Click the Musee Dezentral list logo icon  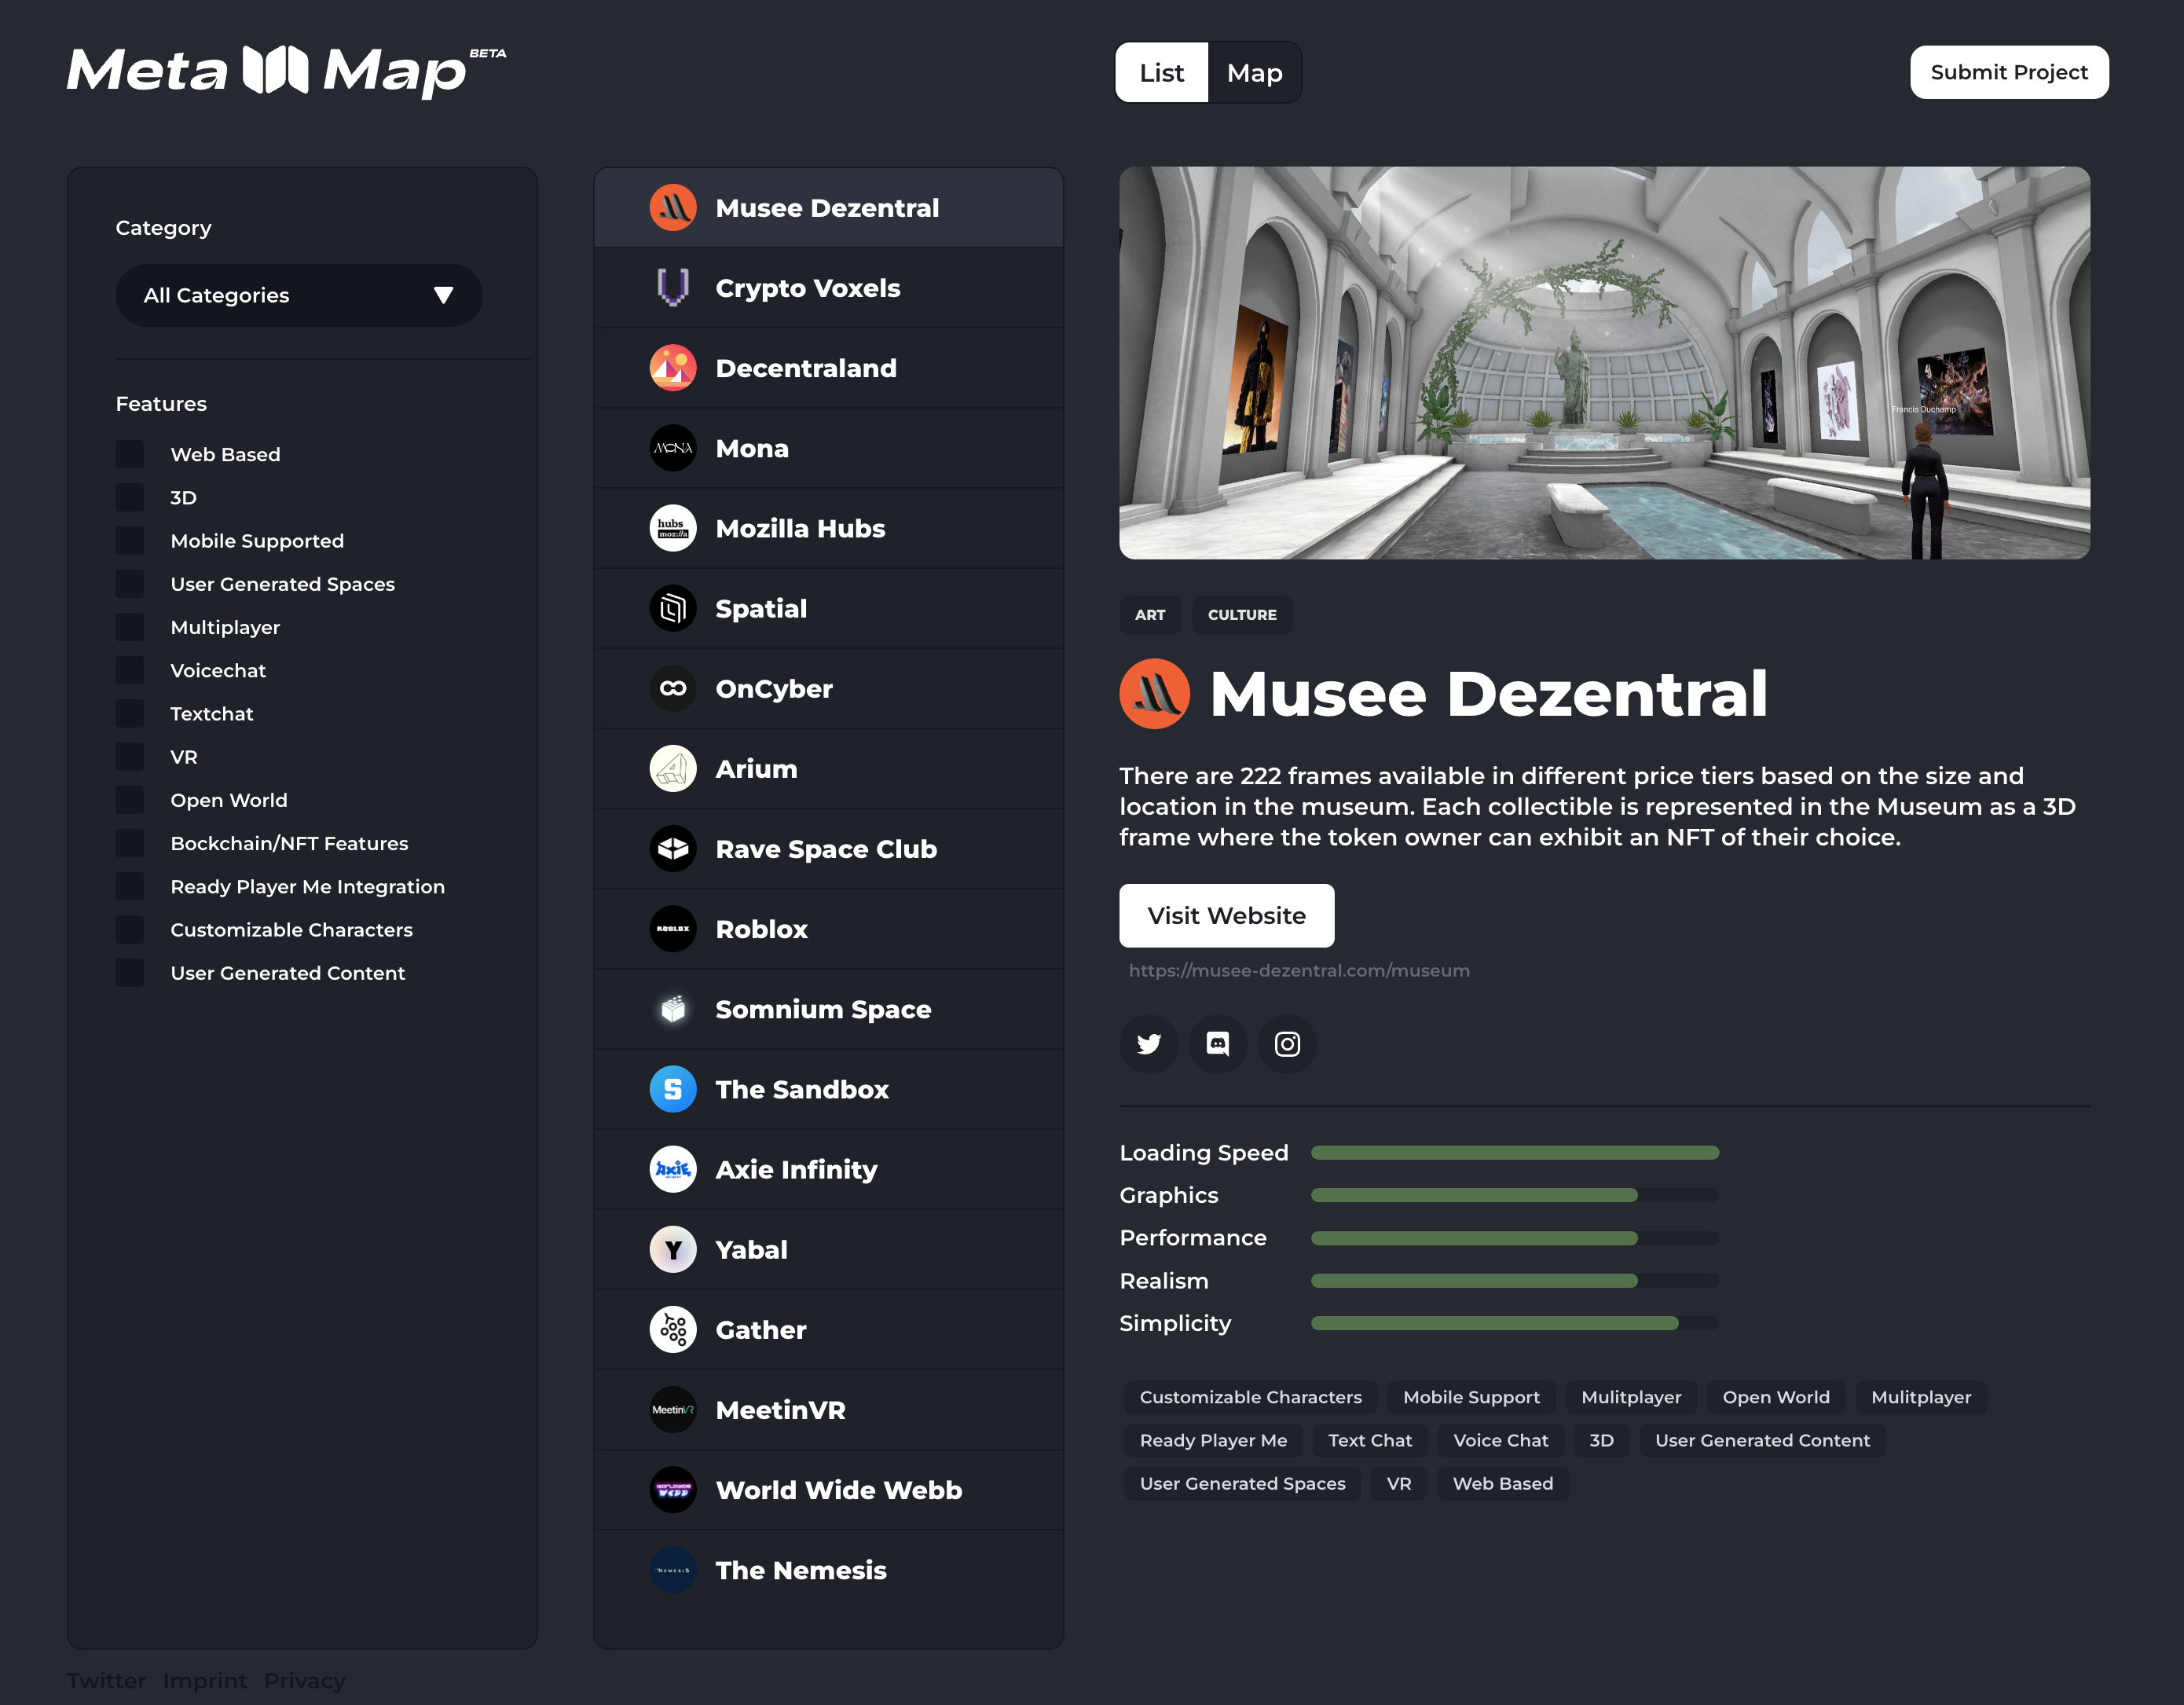click(x=673, y=208)
